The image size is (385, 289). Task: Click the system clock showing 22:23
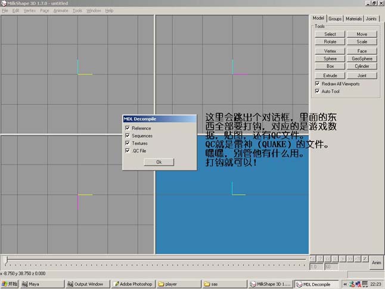375,284
